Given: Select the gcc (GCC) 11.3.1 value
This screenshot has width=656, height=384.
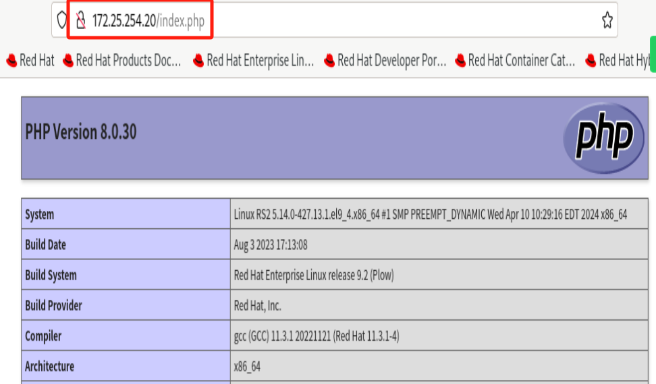Looking at the screenshot, I should [317, 336].
